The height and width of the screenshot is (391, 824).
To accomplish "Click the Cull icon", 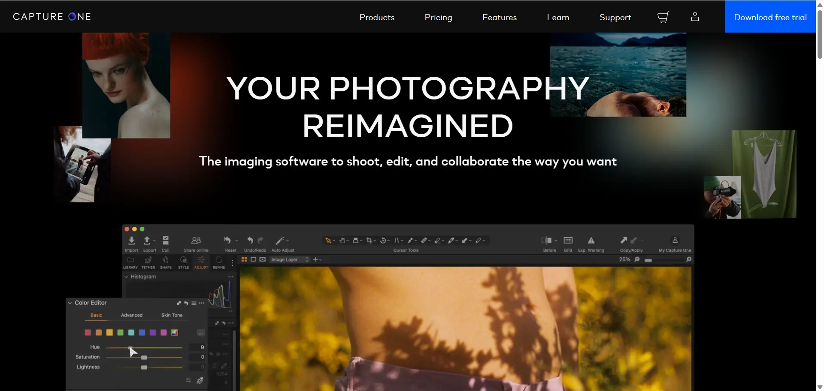I will click(166, 241).
